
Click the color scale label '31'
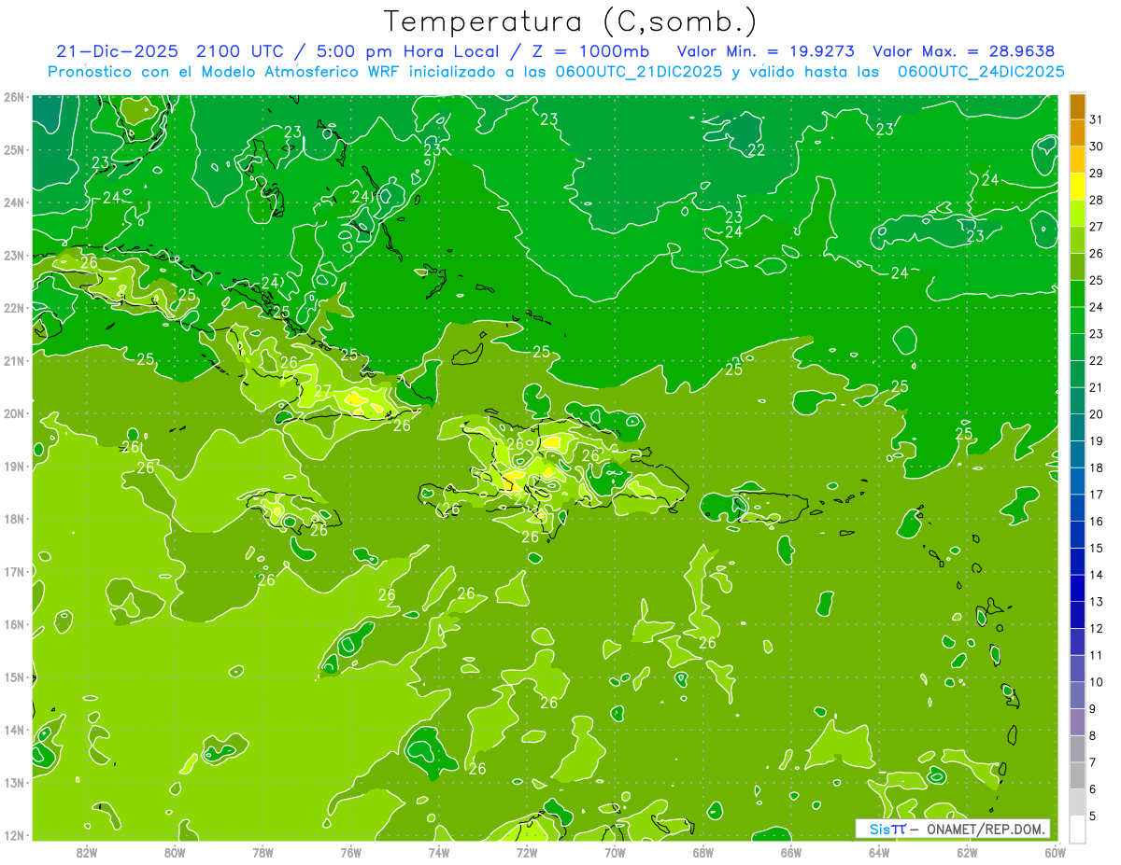pyautogui.click(x=1097, y=120)
